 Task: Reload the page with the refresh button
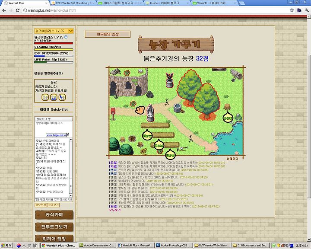pyautogui.click(x=17, y=10)
